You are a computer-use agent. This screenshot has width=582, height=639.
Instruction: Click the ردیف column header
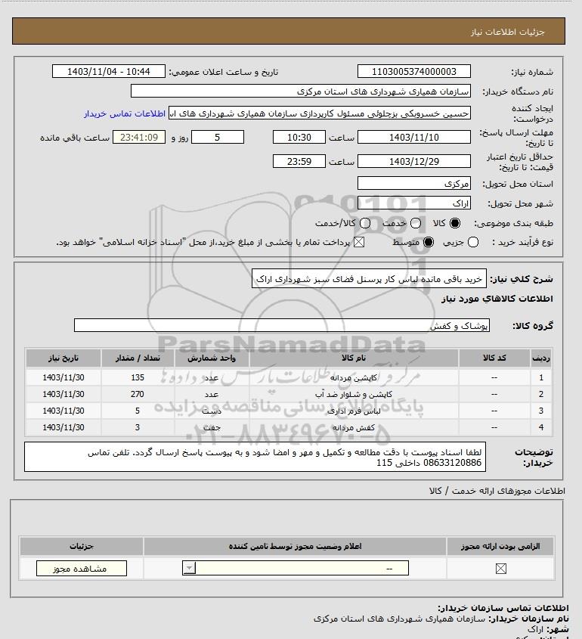click(x=541, y=358)
